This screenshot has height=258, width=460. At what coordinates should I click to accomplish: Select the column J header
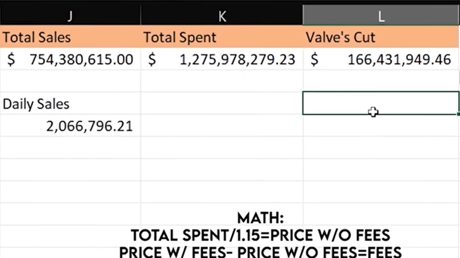(x=70, y=16)
